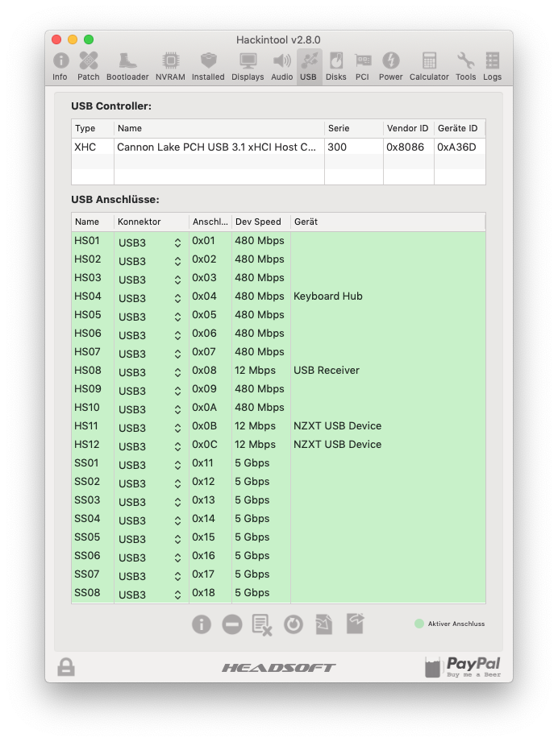Click the export USB ports icon
This screenshot has width=558, height=742.
[356, 624]
